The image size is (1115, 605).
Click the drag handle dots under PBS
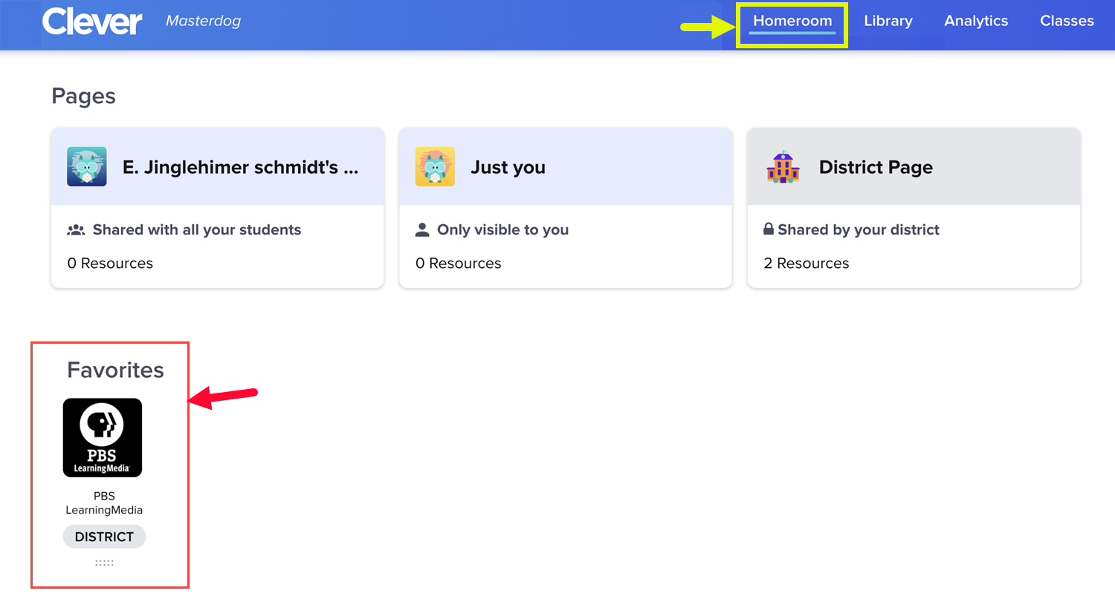coord(104,563)
